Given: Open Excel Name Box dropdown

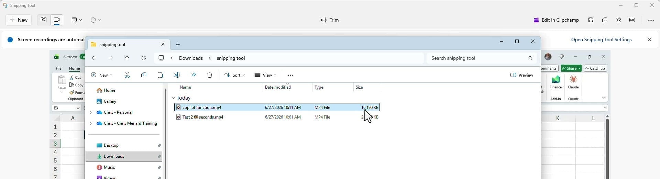Looking at the screenshot, I should tap(78, 108).
